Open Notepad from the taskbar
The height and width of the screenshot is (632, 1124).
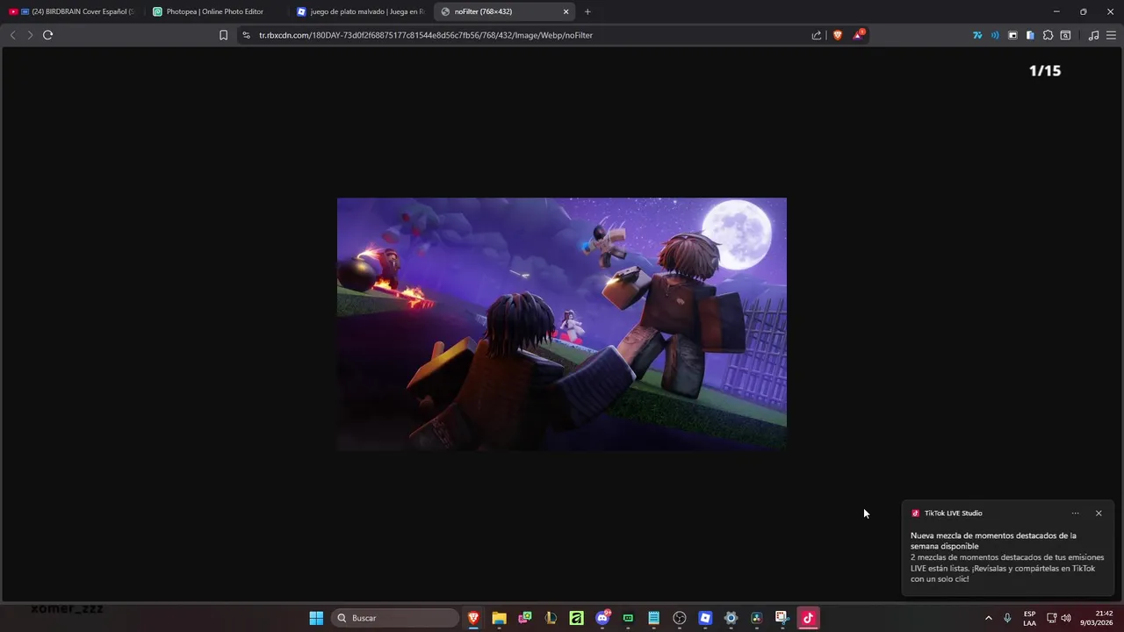click(x=653, y=618)
